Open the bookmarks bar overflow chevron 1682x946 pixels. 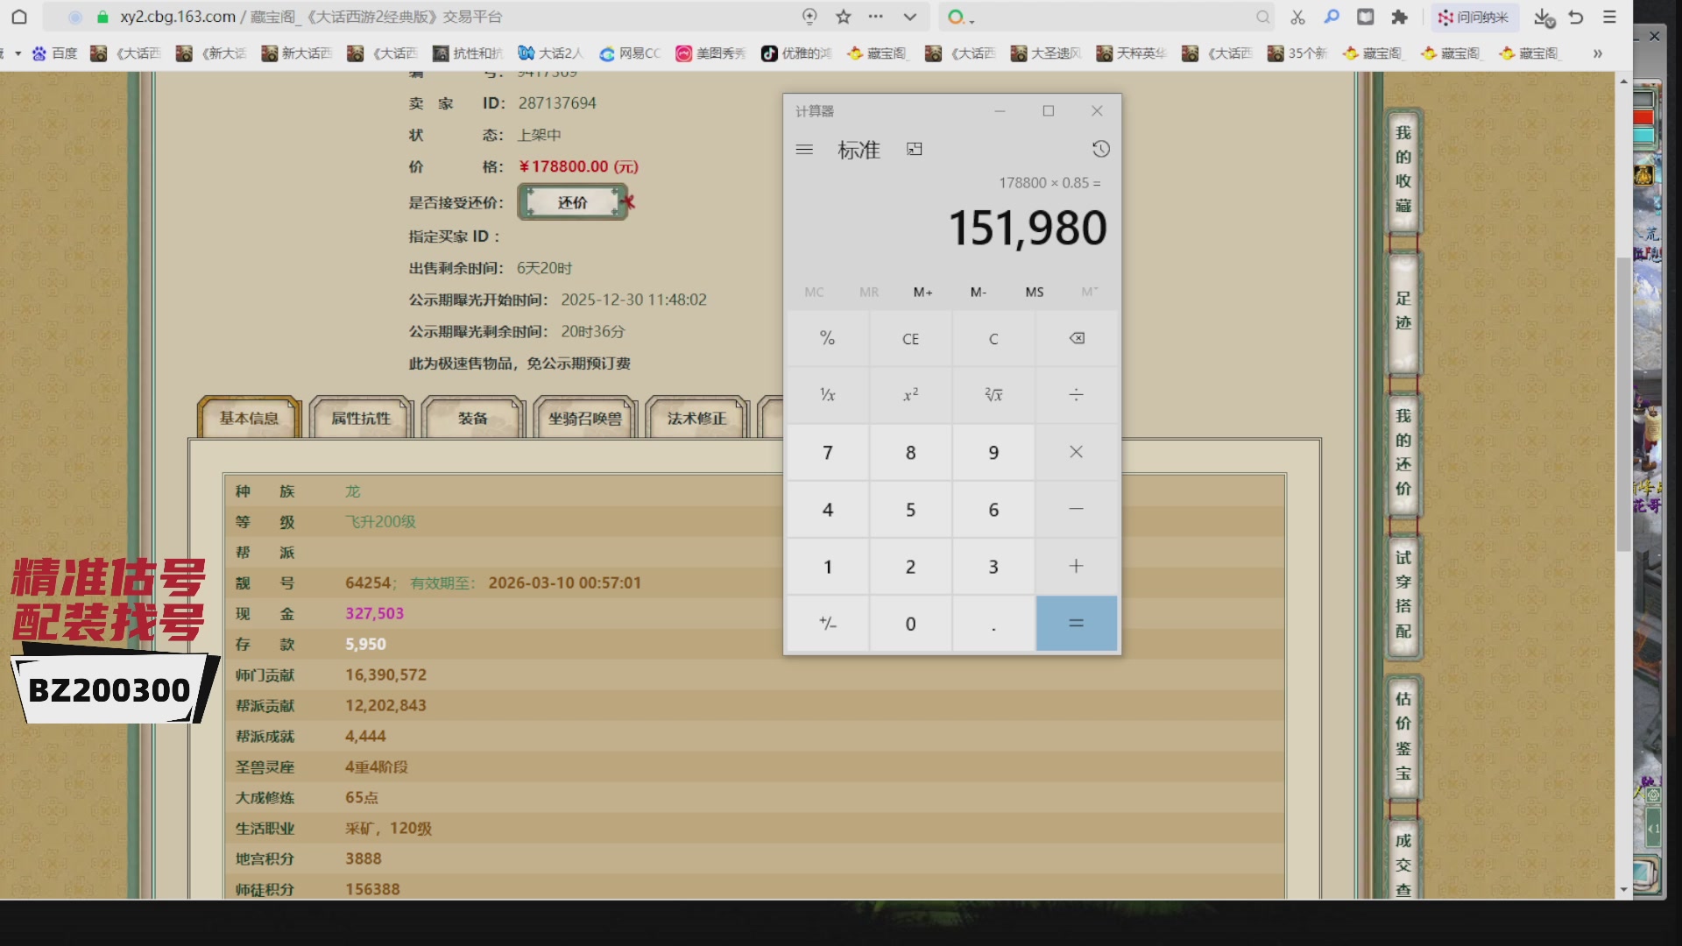click(1600, 53)
